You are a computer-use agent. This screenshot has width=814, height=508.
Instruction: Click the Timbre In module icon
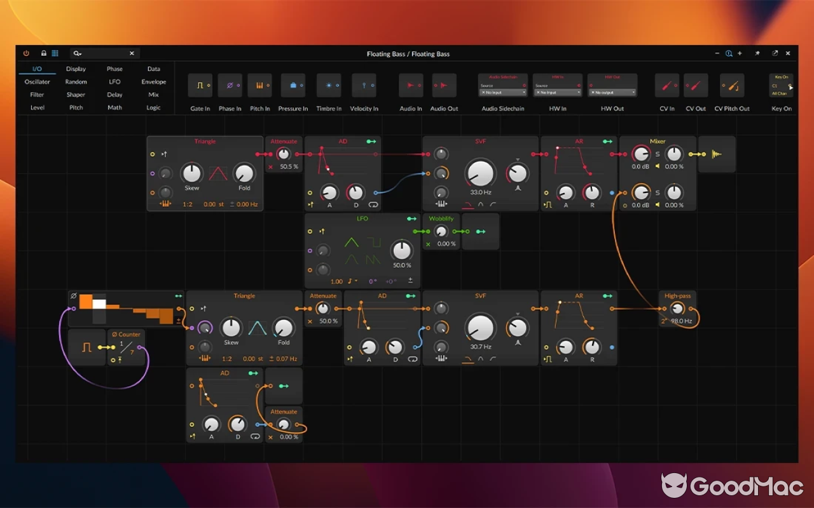pos(328,84)
